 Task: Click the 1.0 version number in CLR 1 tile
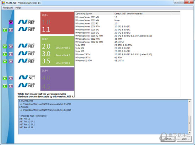click(46, 22)
